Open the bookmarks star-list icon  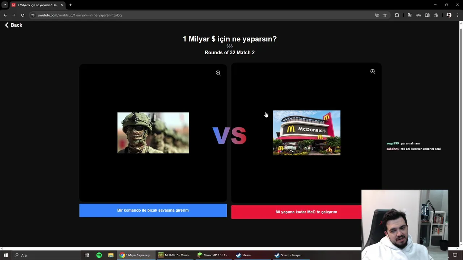click(x=436, y=15)
